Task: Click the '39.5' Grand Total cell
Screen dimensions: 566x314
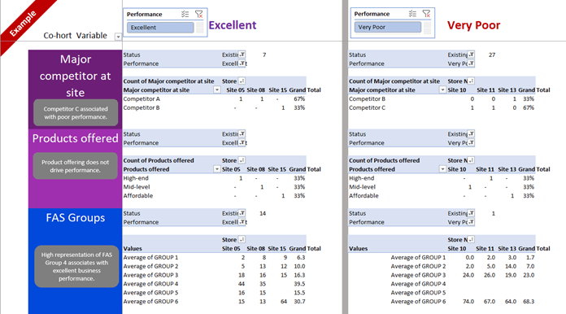Action: (x=299, y=284)
